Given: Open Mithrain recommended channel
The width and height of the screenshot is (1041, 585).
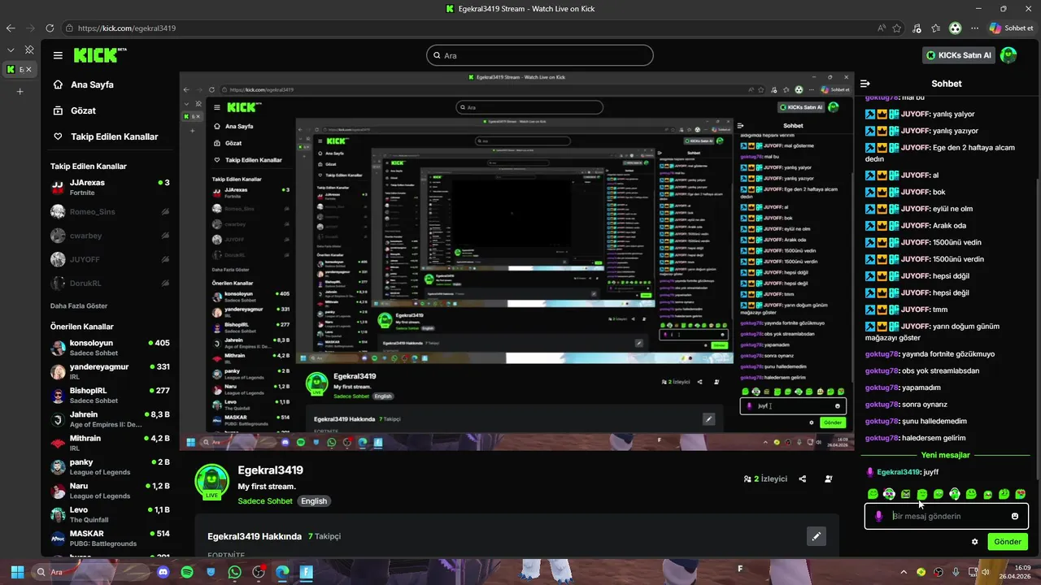Looking at the screenshot, I should coord(110,443).
